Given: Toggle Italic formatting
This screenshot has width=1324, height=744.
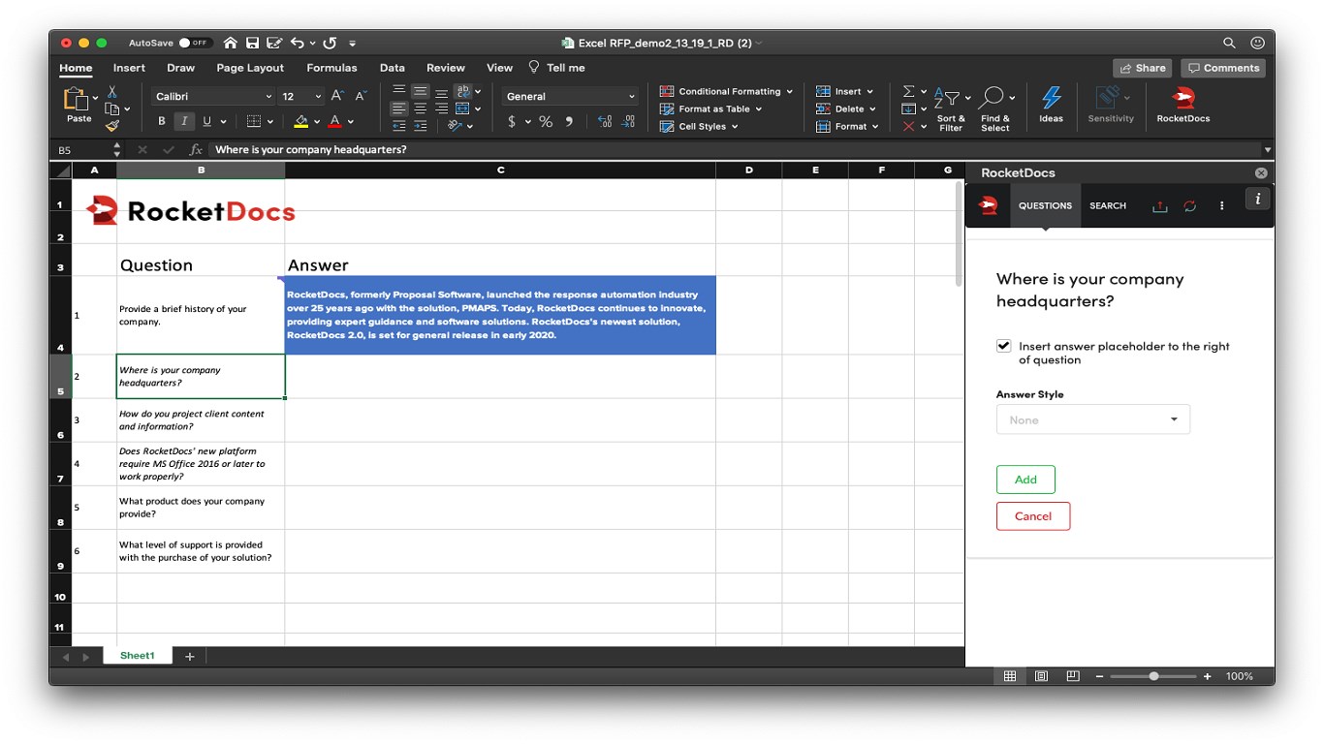Looking at the screenshot, I should pos(183,121).
